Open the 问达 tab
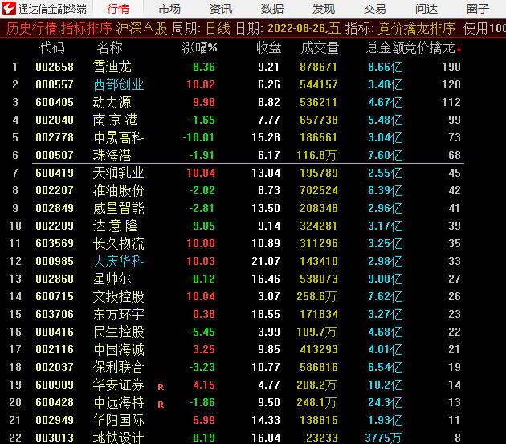 tap(426, 9)
